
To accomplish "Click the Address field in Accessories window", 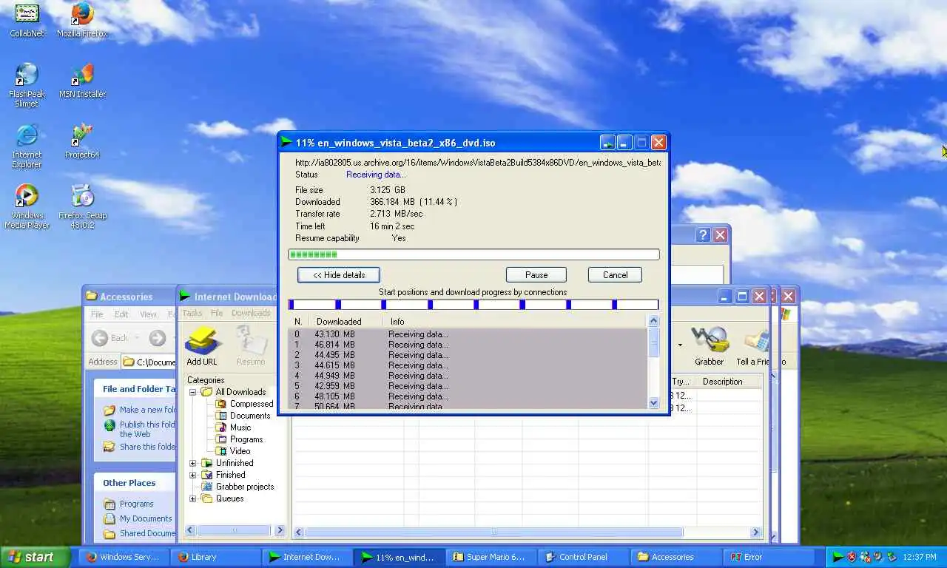I will (148, 362).
